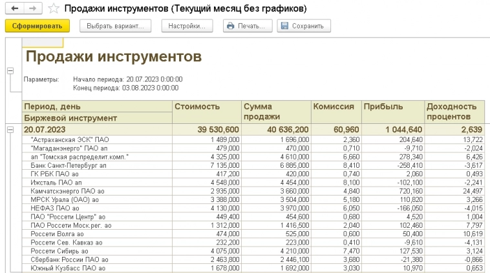Screen dimensions: 490x273
Task: Open Выбрать вариант... dialog
Action: [115, 26]
